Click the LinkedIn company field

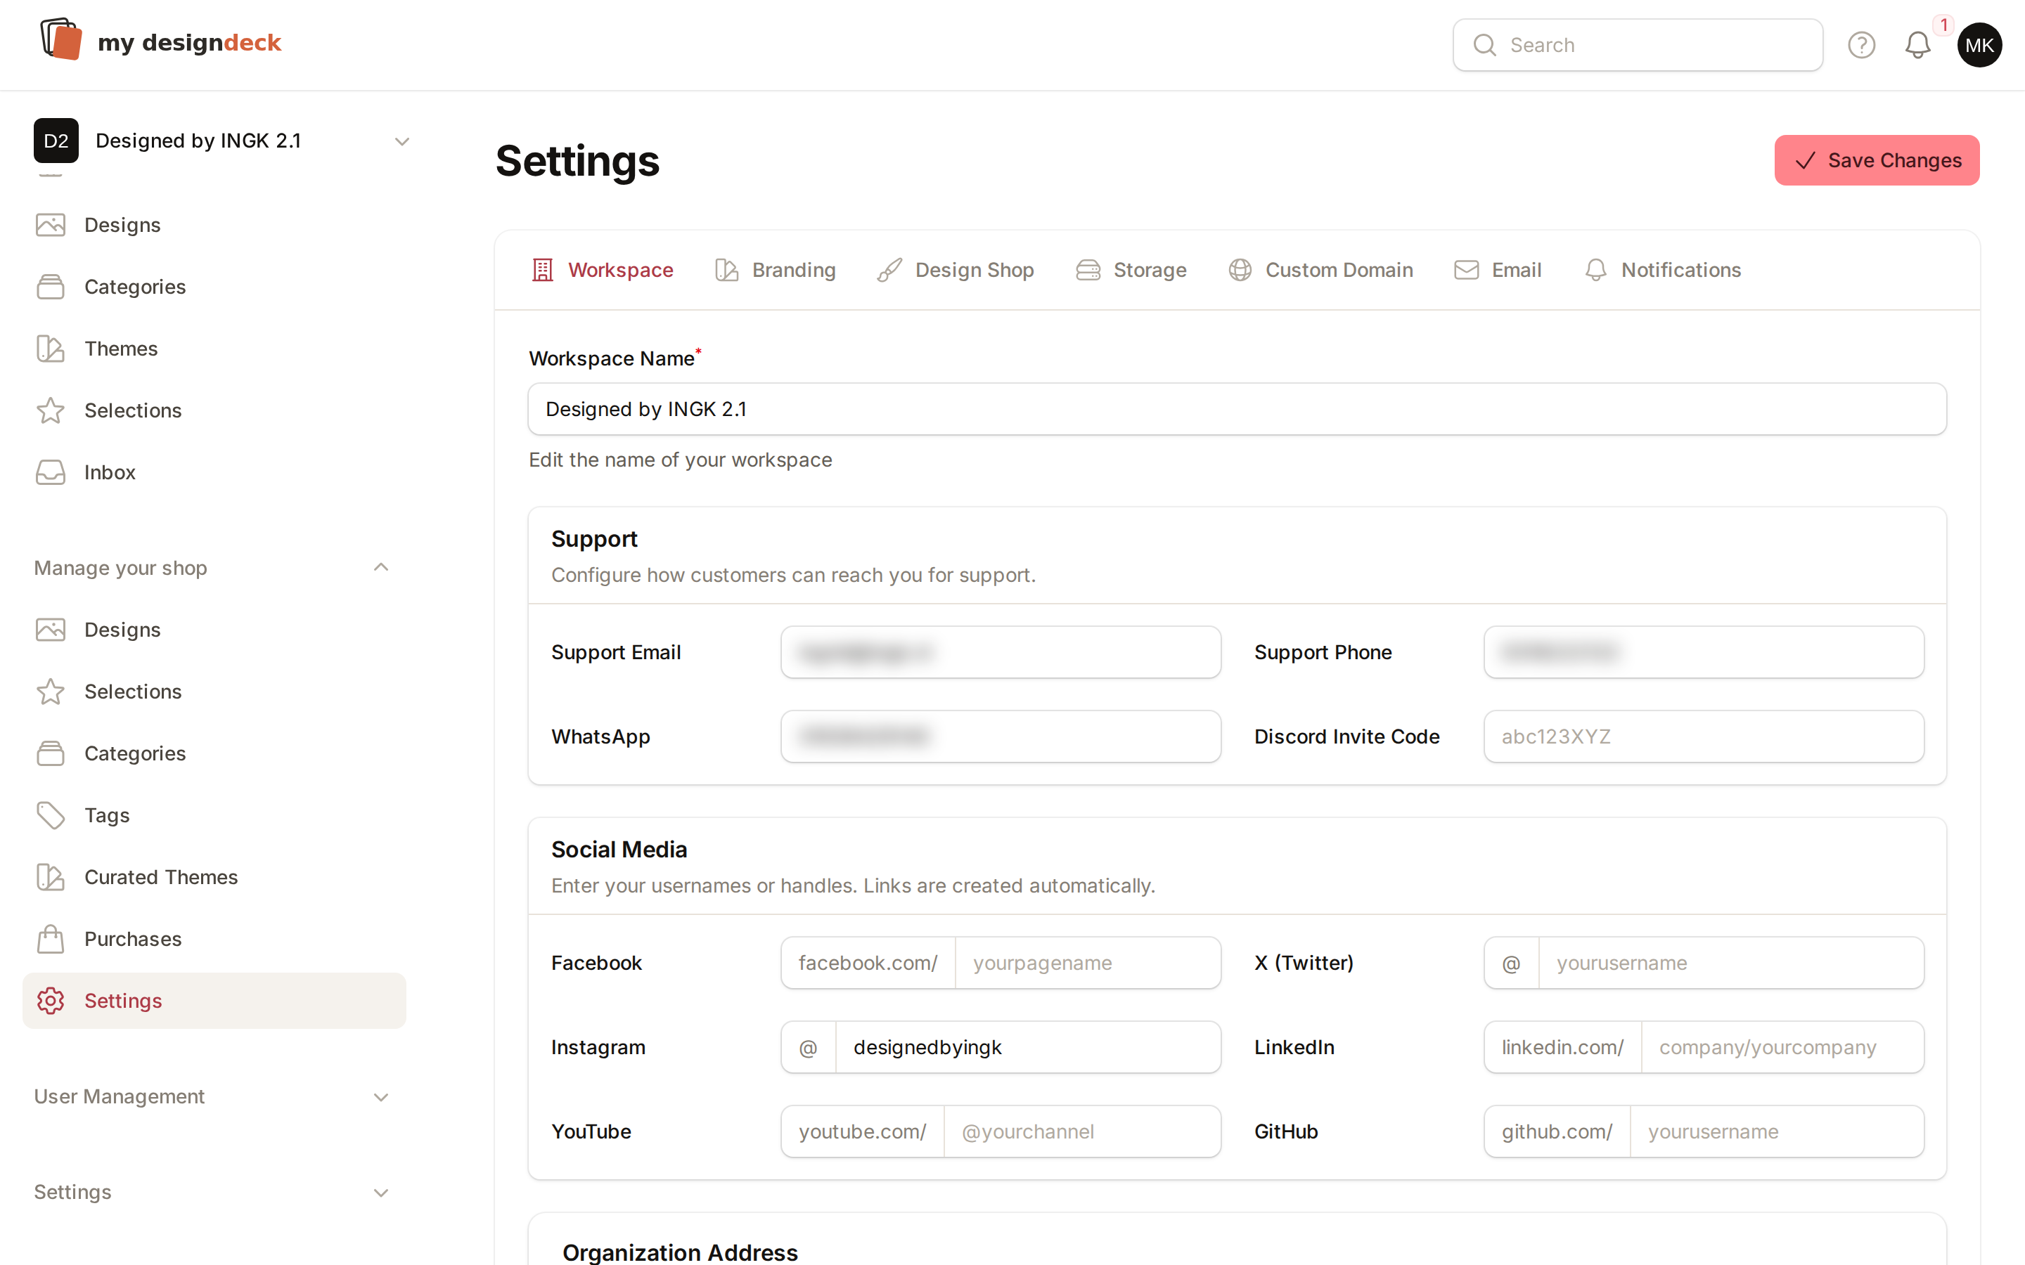(x=1782, y=1047)
